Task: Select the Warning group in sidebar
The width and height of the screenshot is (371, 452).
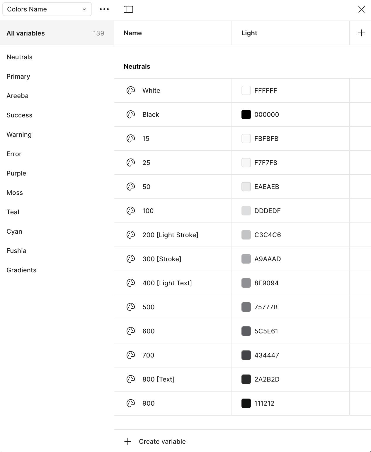Action: coord(19,134)
